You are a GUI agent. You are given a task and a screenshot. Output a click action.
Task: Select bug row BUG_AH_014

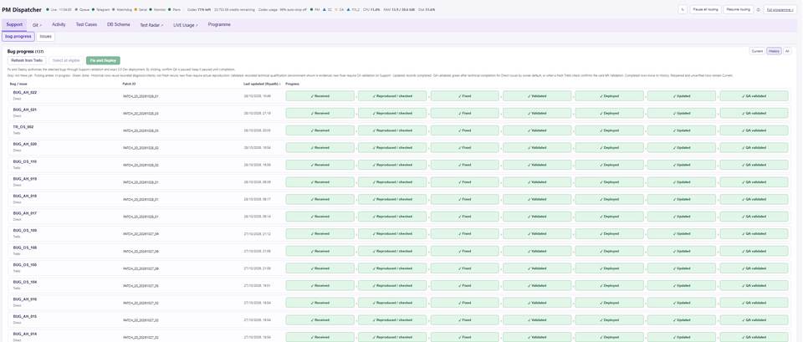coord(401,336)
